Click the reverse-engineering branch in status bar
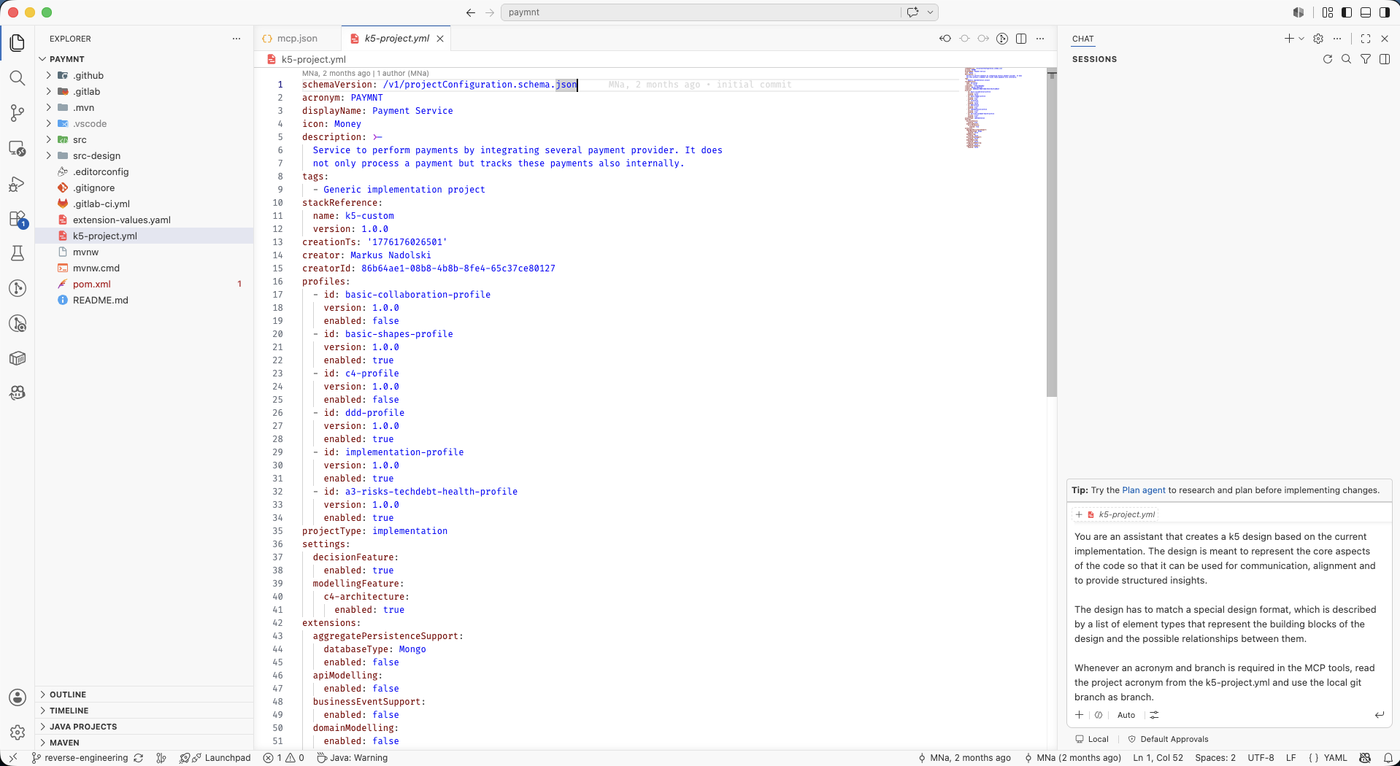This screenshot has width=1400, height=766. [x=79, y=758]
